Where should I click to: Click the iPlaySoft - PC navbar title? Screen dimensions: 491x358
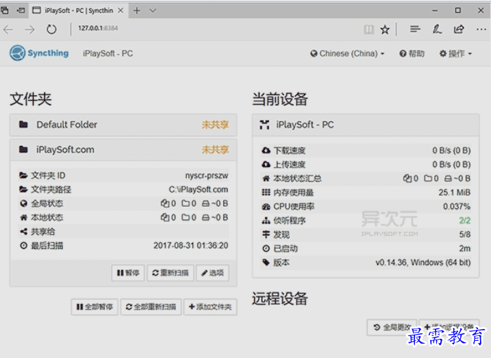coord(108,53)
